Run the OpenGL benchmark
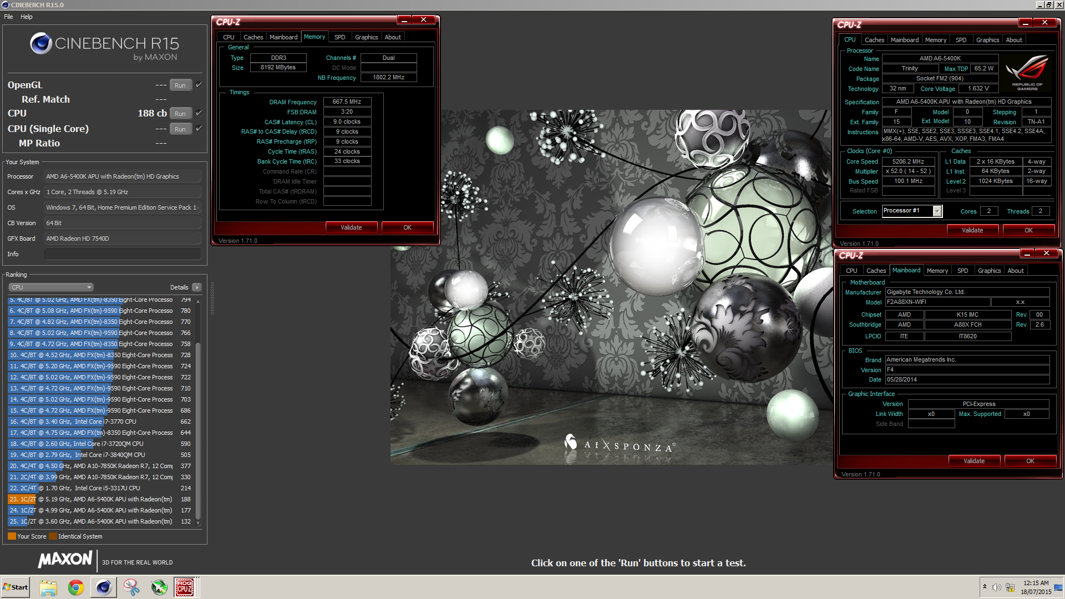Screen dimensions: 1065x599 point(180,85)
